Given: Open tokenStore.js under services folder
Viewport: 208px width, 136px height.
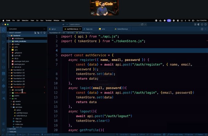Looking at the screenshot, I should click(27, 116).
